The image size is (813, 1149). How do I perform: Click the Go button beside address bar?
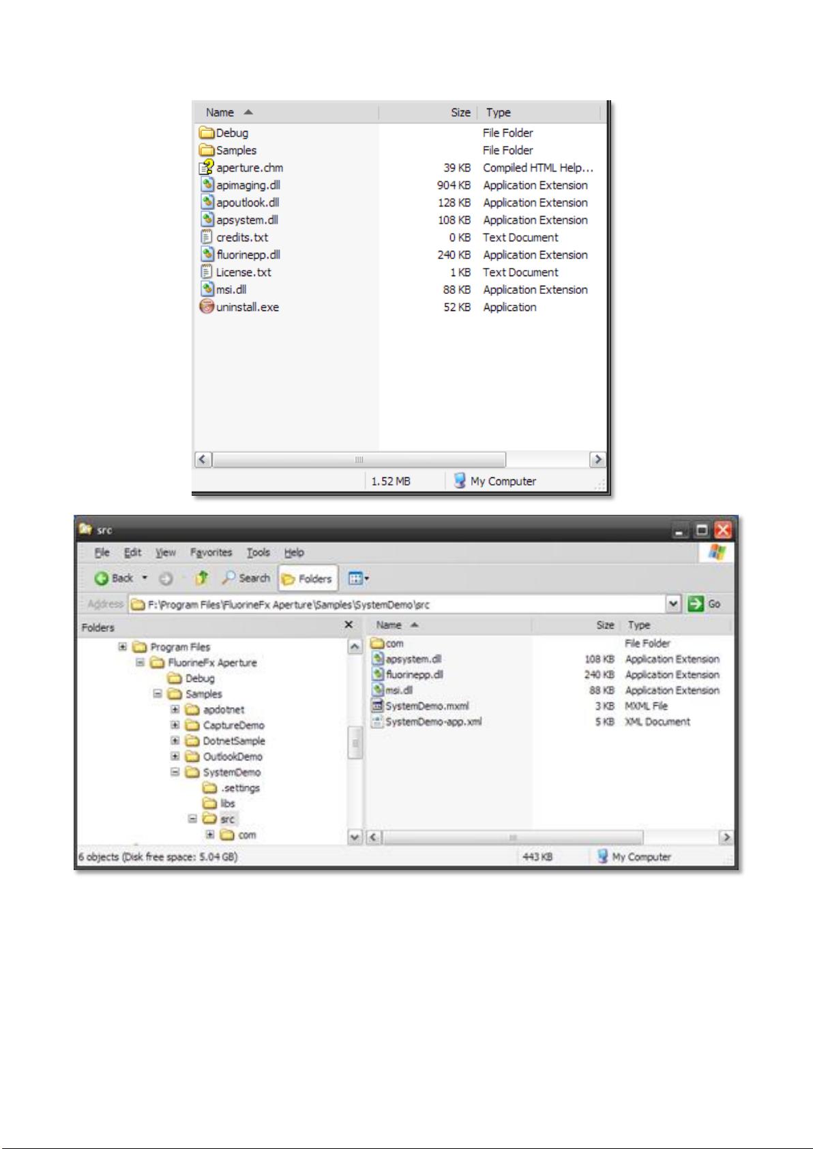click(704, 603)
